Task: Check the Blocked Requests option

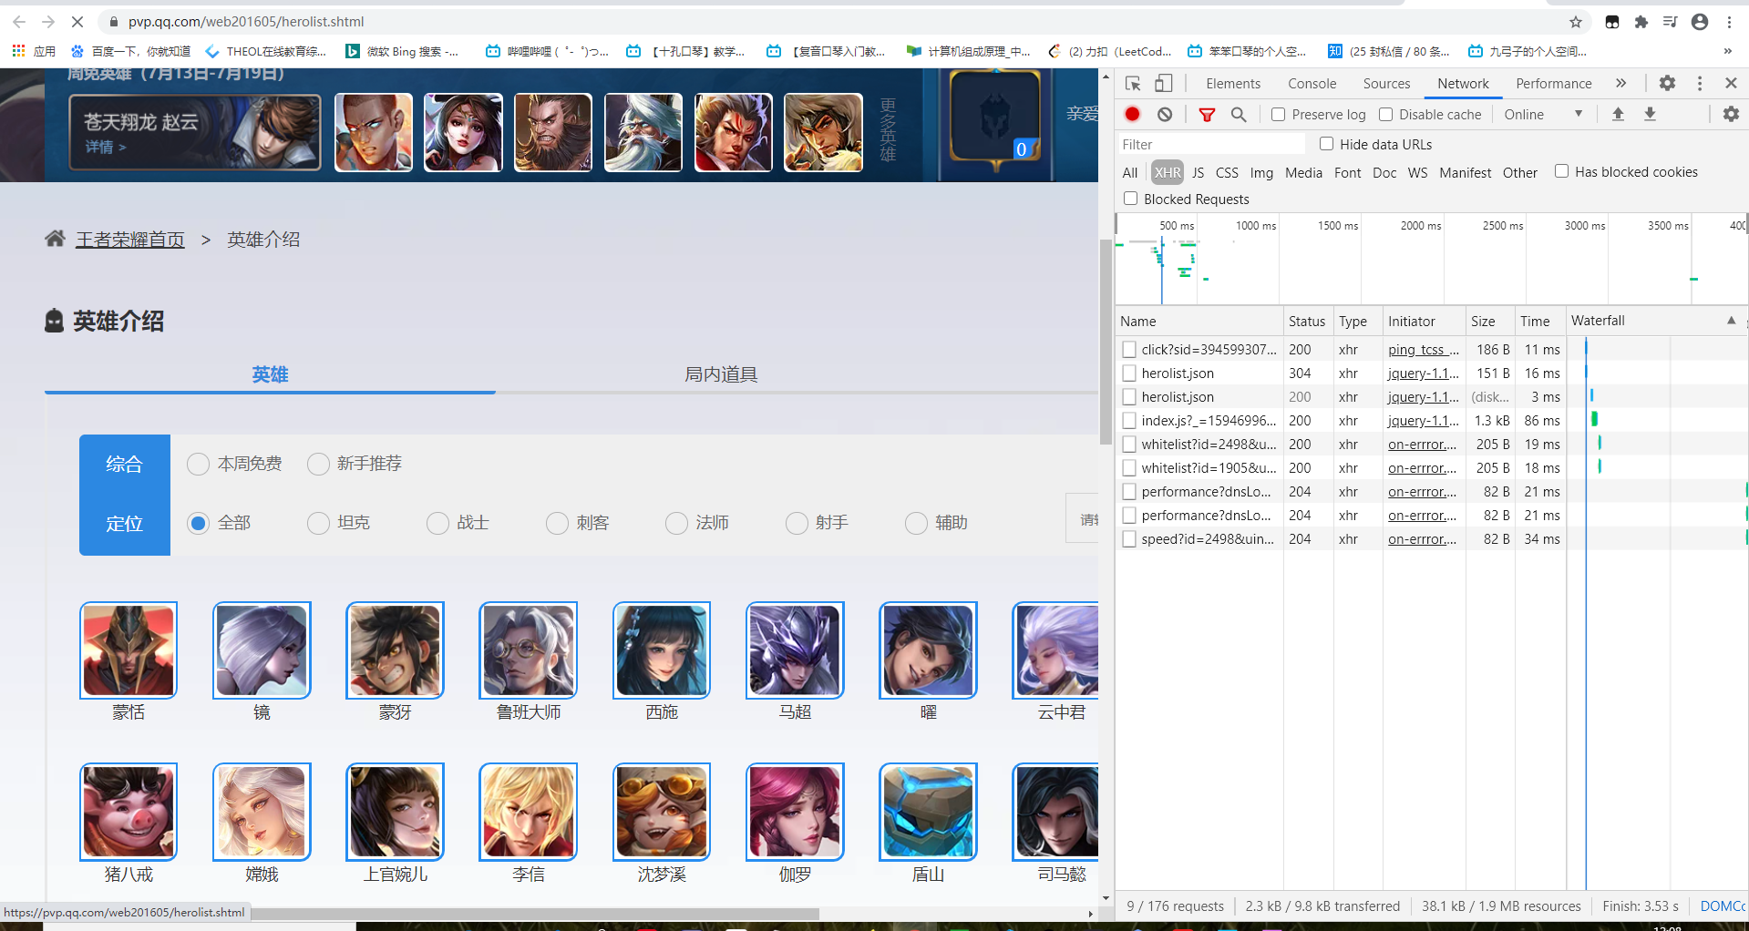Action: 1130,199
